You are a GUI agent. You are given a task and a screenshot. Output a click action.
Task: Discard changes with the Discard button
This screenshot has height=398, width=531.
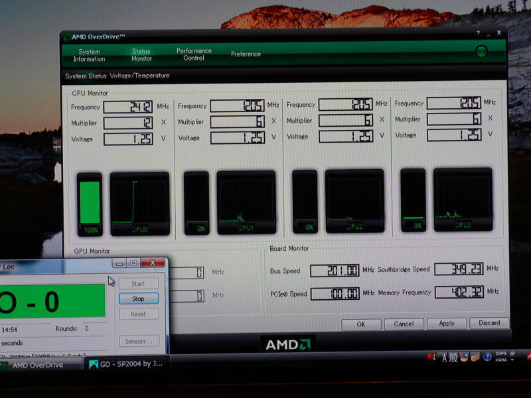pyautogui.click(x=489, y=322)
